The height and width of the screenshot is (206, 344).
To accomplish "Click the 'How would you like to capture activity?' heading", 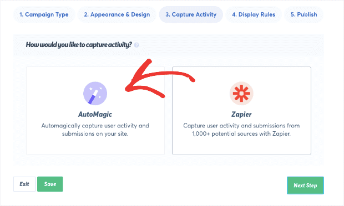I will (79, 45).
